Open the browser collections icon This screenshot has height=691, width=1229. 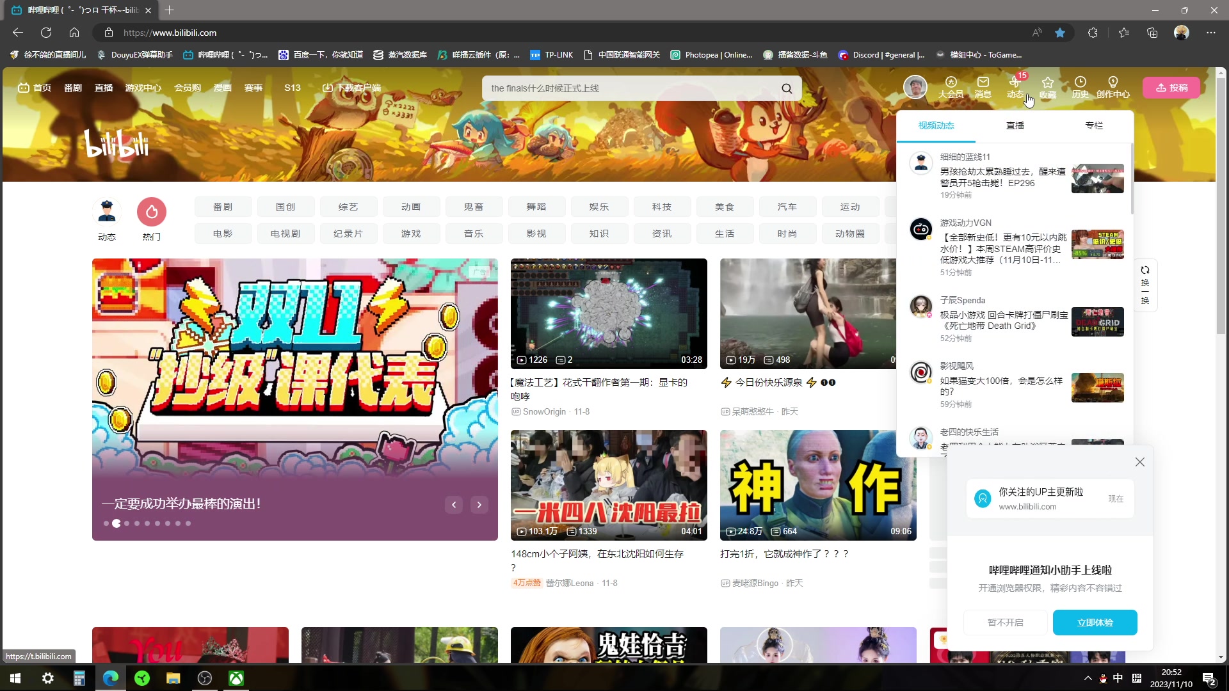(x=1152, y=33)
